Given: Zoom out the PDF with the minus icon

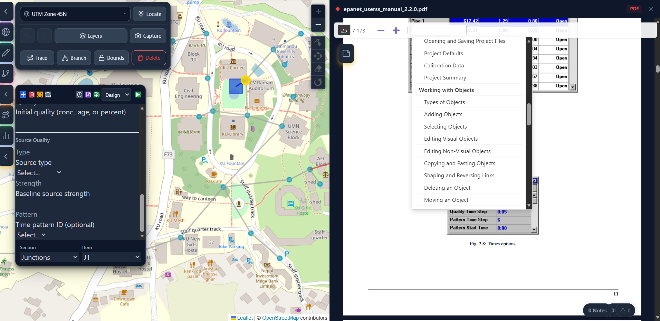Looking at the screenshot, I should [381, 30].
